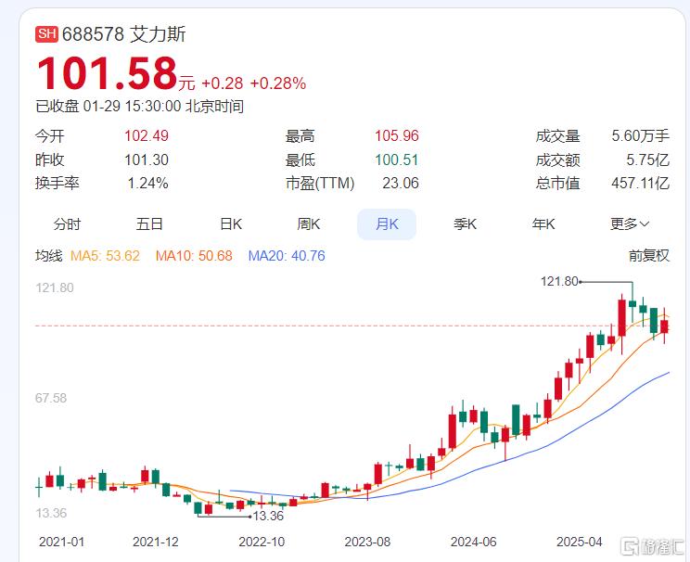Click the MA5: 53.62 indicator label
690x562 pixels.
click(x=105, y=256)
